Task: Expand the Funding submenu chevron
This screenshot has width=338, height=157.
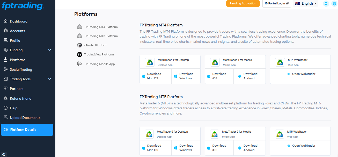Action: [x=50, y=50]
